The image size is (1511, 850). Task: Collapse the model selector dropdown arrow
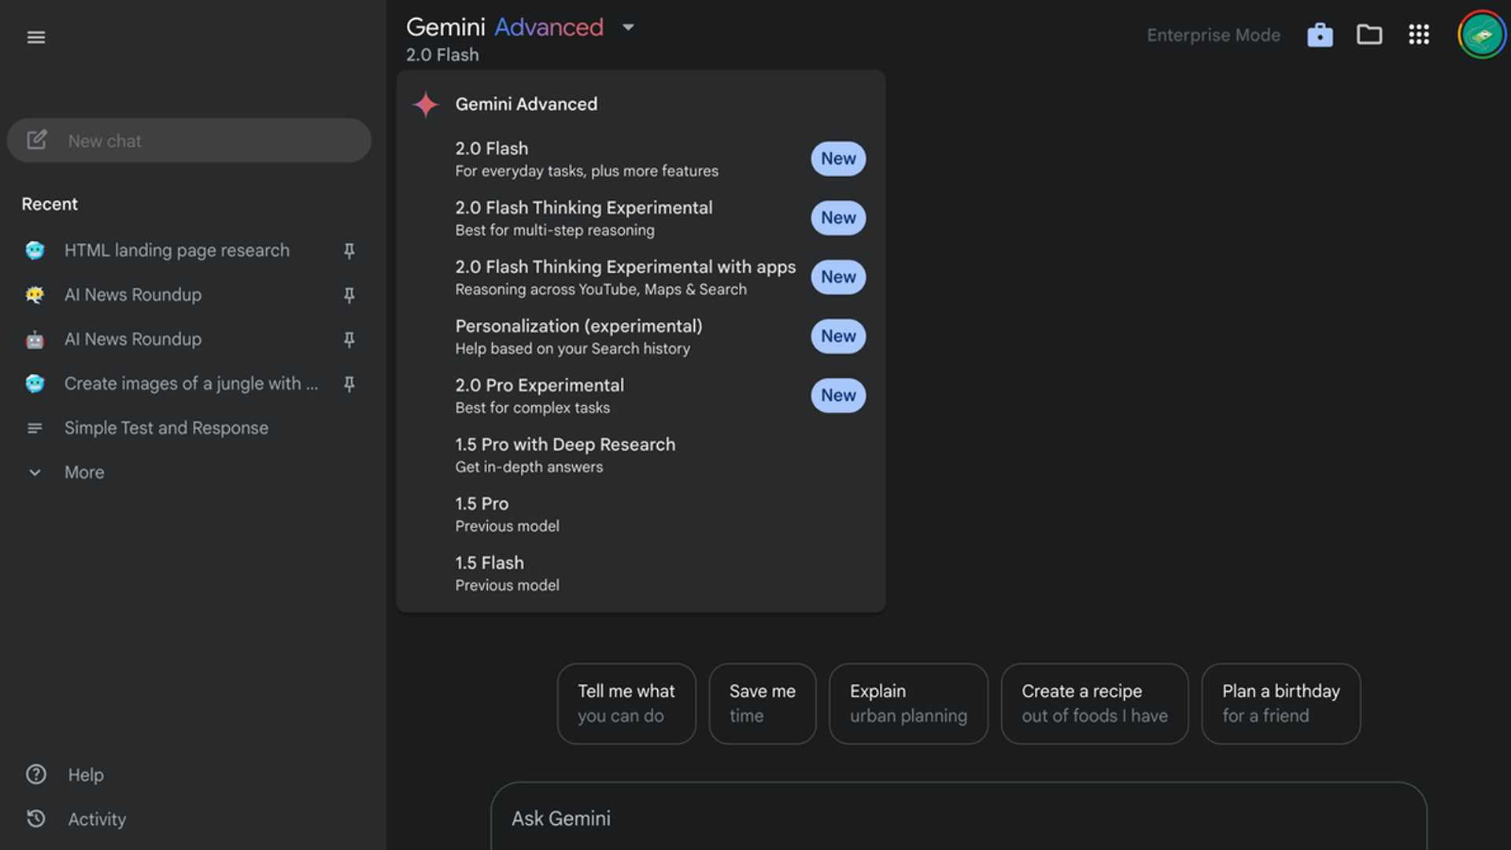click(628, 27)
